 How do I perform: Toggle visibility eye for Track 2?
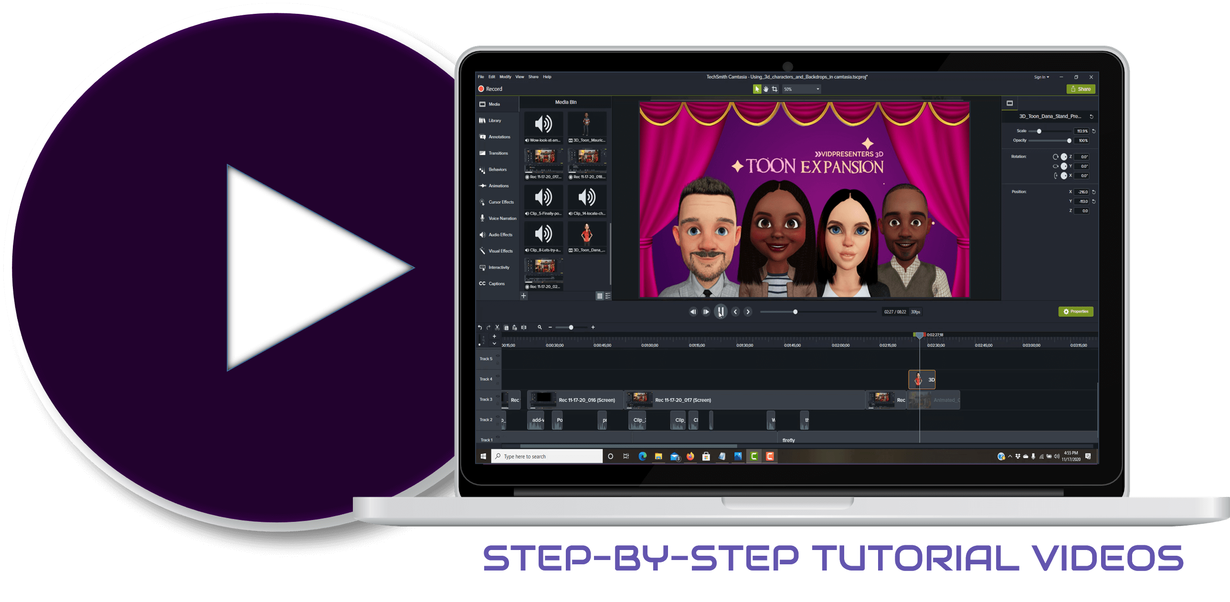(498, 416)
